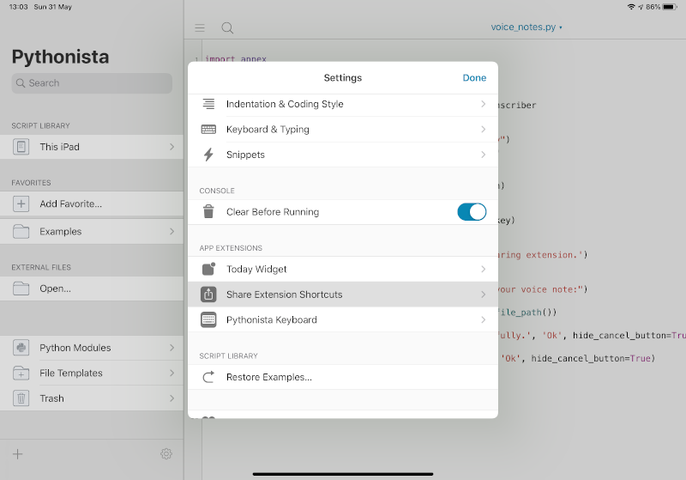Expand the Python Modules chevron

pos(172,348)
